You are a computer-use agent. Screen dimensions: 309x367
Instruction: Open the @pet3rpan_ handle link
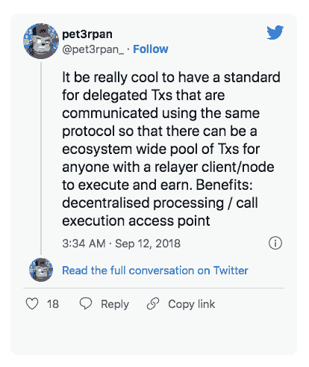[93, 49]
